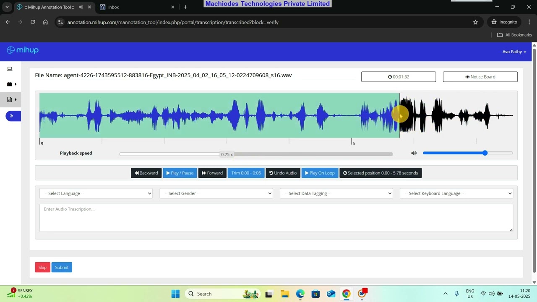Image resolution: width=537 pixels, height=302 pixels.
Task: Adjust the volume slider handle
Action: pyautogui.click(x=485, y=153)
